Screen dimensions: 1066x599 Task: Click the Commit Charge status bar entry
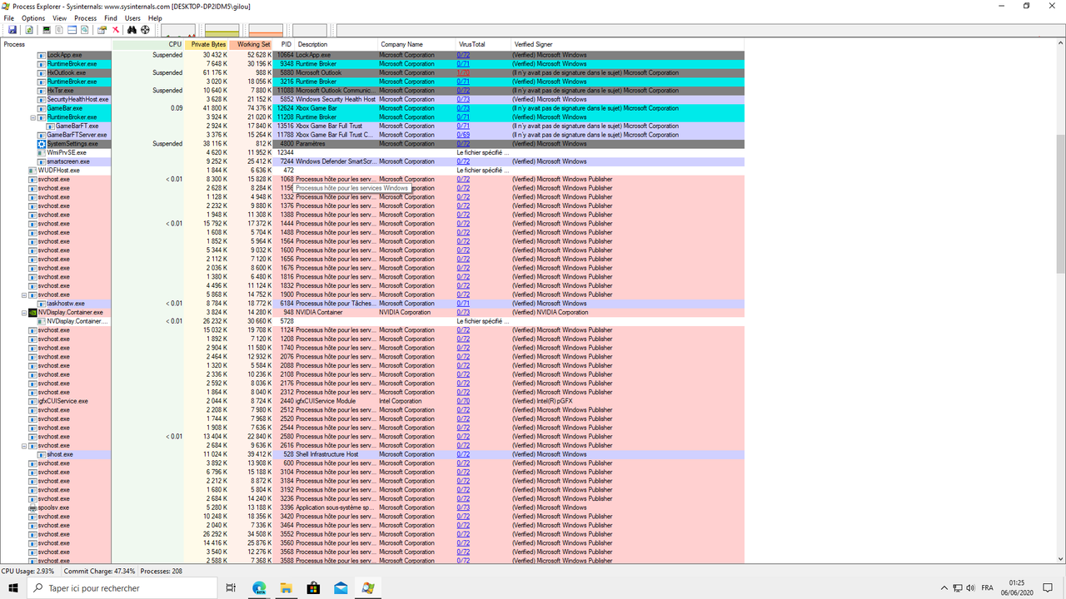coord(99,572)
